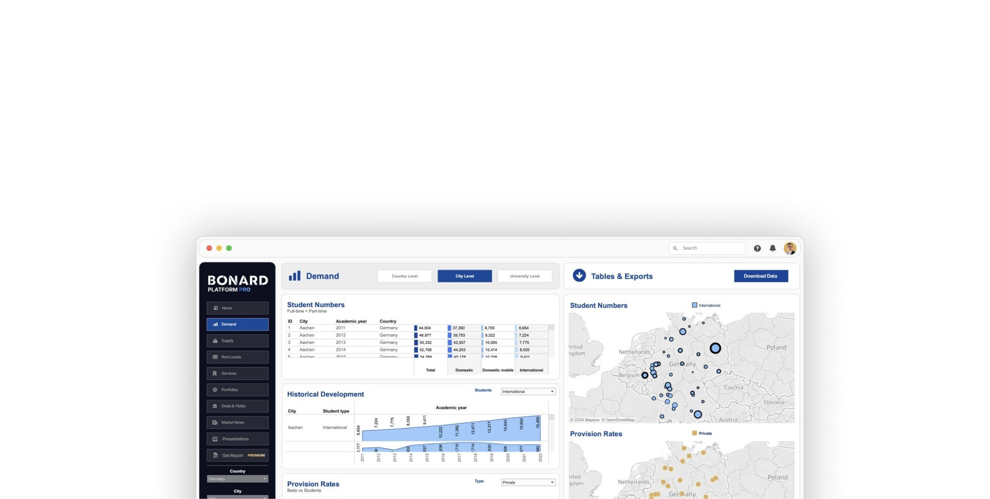The width and height of the screenshot is (990, 499).
Task: Open the Type Private dropdown
Action: point(528,483)
